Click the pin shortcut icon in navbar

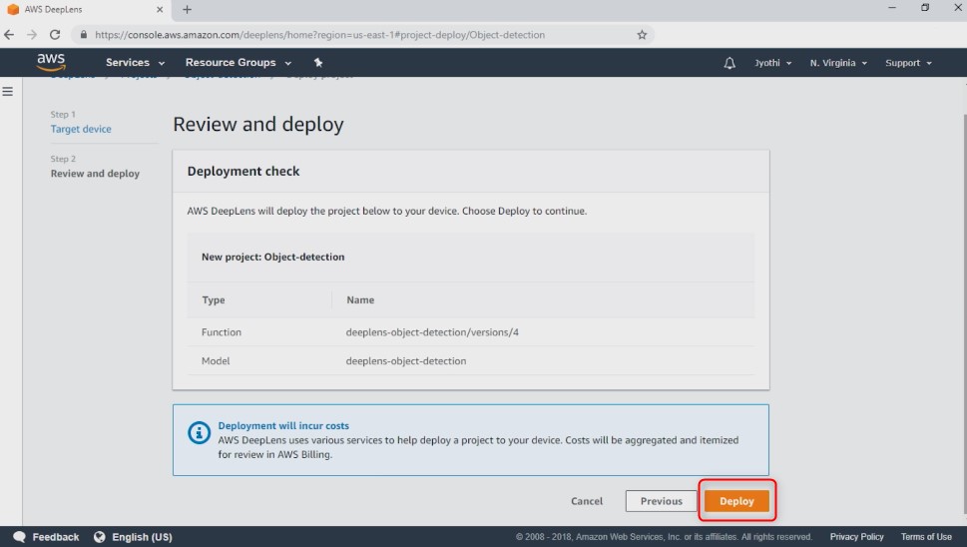pos(318,62)
